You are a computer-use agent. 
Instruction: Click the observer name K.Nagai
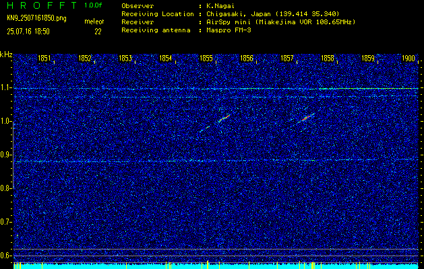[x=219, y=6]
